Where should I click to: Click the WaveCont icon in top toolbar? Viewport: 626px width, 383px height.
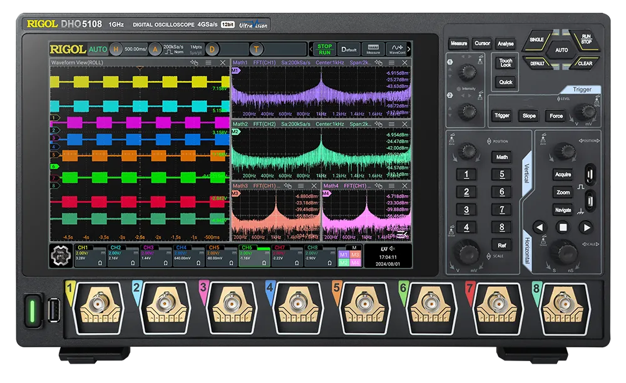click(x=397, y=49)
